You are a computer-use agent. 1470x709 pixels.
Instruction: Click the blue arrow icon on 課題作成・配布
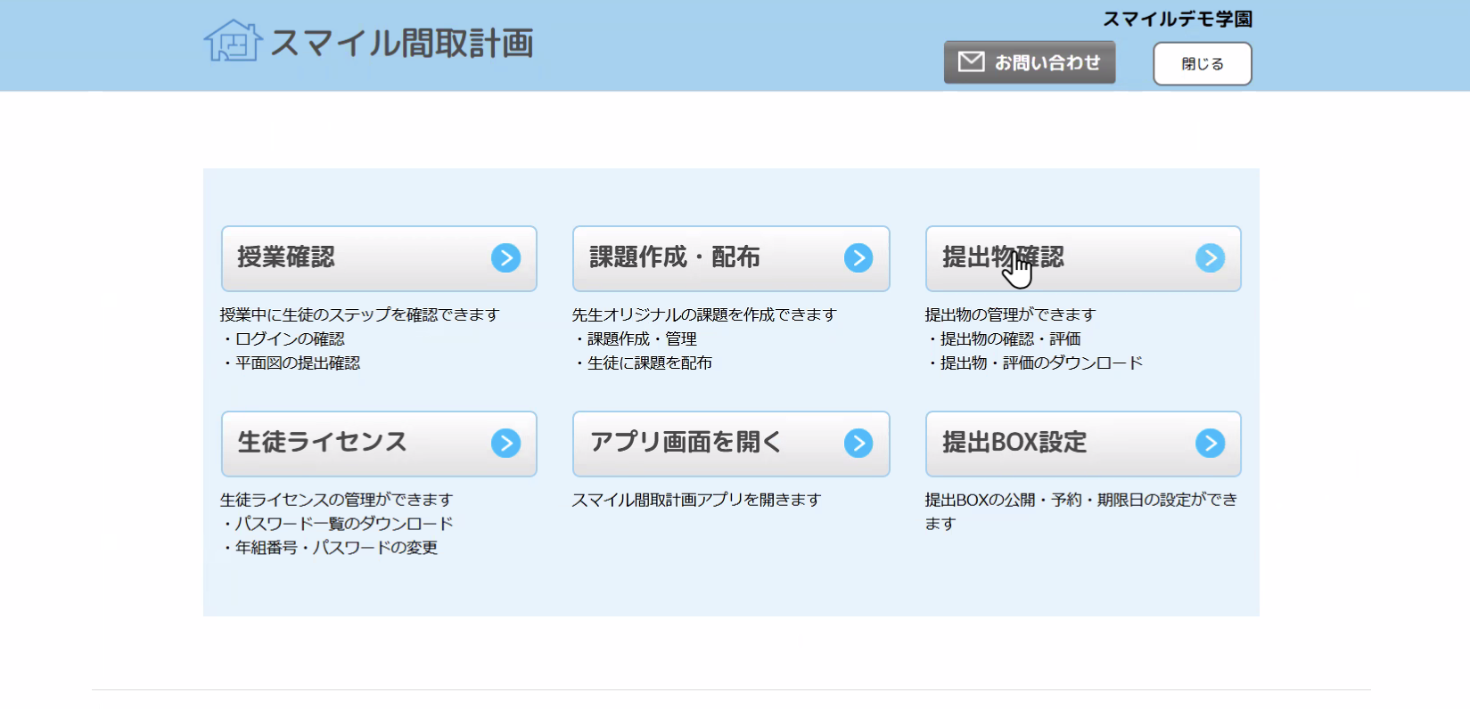pos(858,258)
